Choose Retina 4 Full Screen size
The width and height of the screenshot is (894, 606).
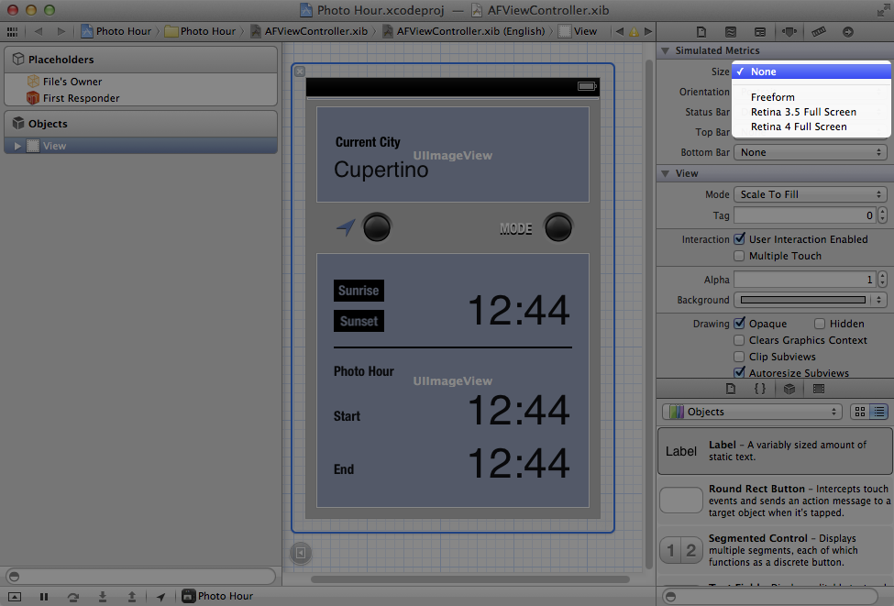coord(799,127)
